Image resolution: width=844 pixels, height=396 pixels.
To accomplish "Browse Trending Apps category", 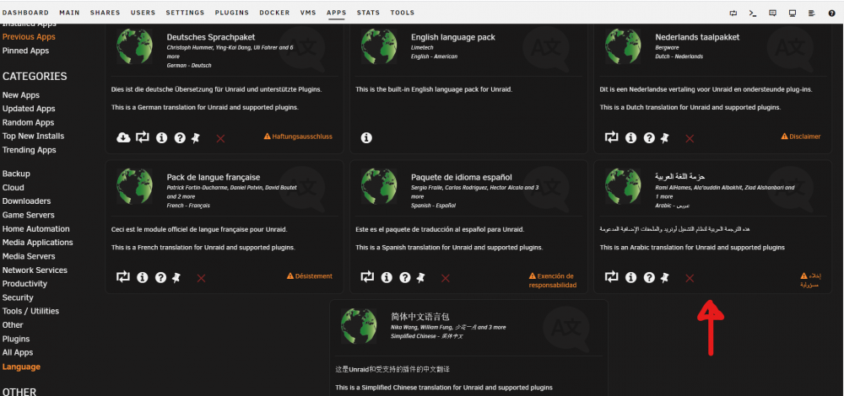I will tap(29, 150).
